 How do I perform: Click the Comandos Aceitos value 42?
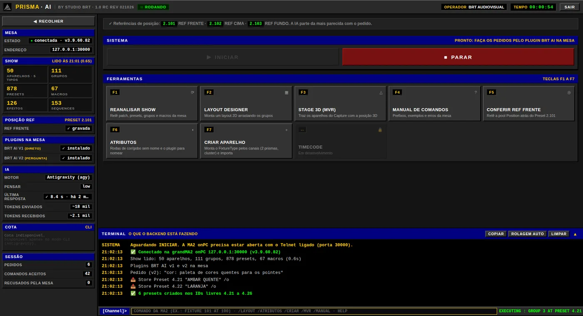[x=87, y=274]
